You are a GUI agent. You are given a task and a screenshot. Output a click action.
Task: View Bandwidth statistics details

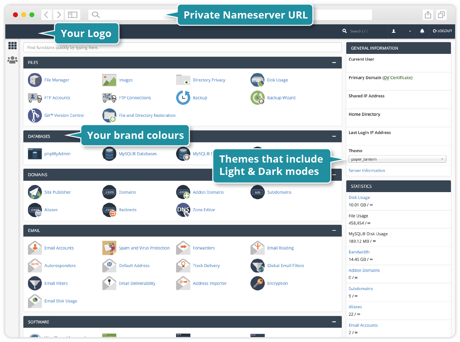click(359, 252)
